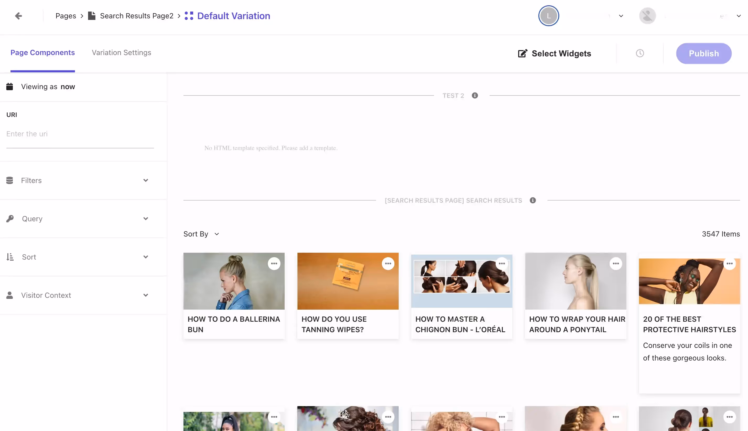Click the Select Widgets edit icon

(x=522, y=53)
